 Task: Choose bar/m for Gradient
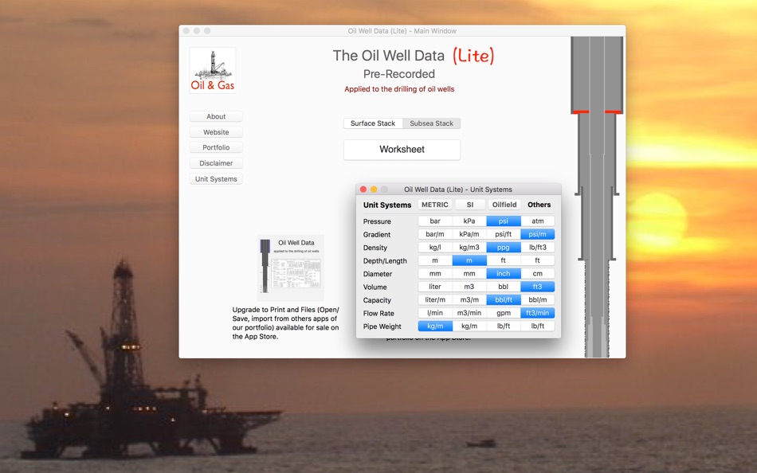pos(435,234)
